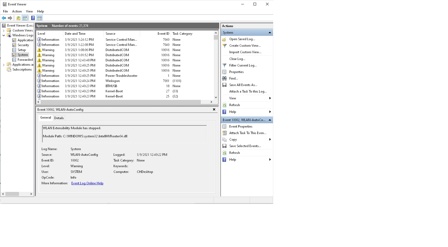Image resolution: width=448 pixels, height=247 pixels.
Task: Open the File menu
Action: (x=5, y=11)
